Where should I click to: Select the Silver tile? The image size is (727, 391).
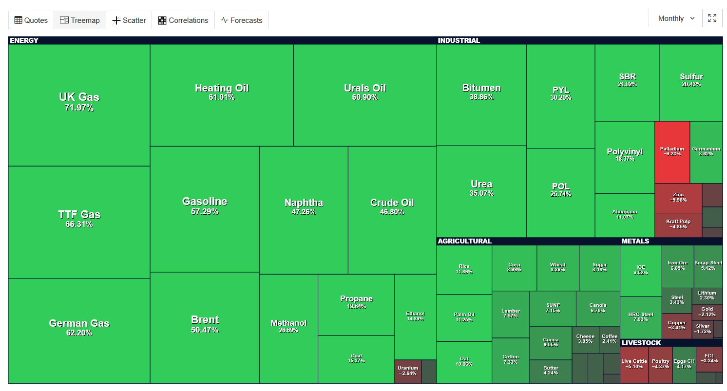[x=703, y=330]
